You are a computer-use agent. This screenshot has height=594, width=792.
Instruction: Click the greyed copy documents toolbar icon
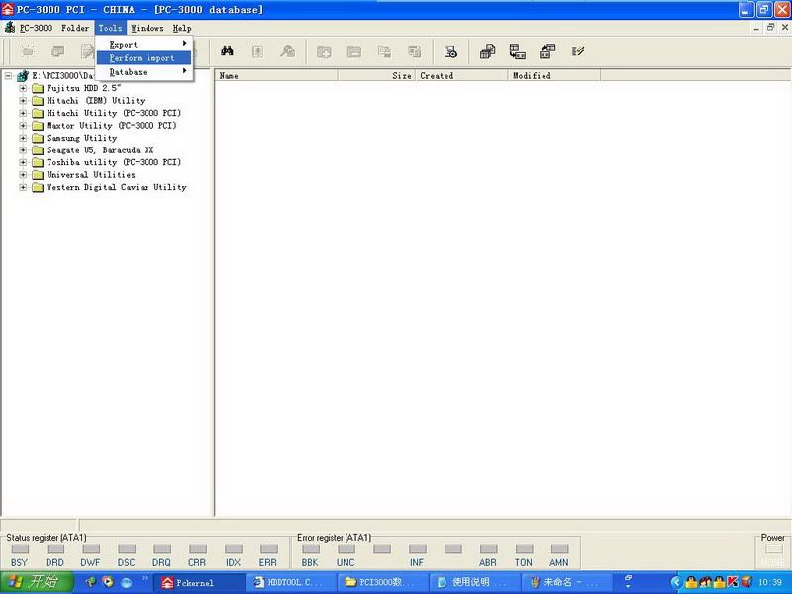point(384,51)
